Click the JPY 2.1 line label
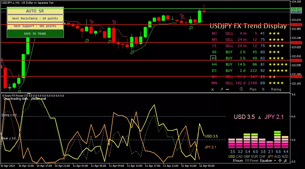 210,147
